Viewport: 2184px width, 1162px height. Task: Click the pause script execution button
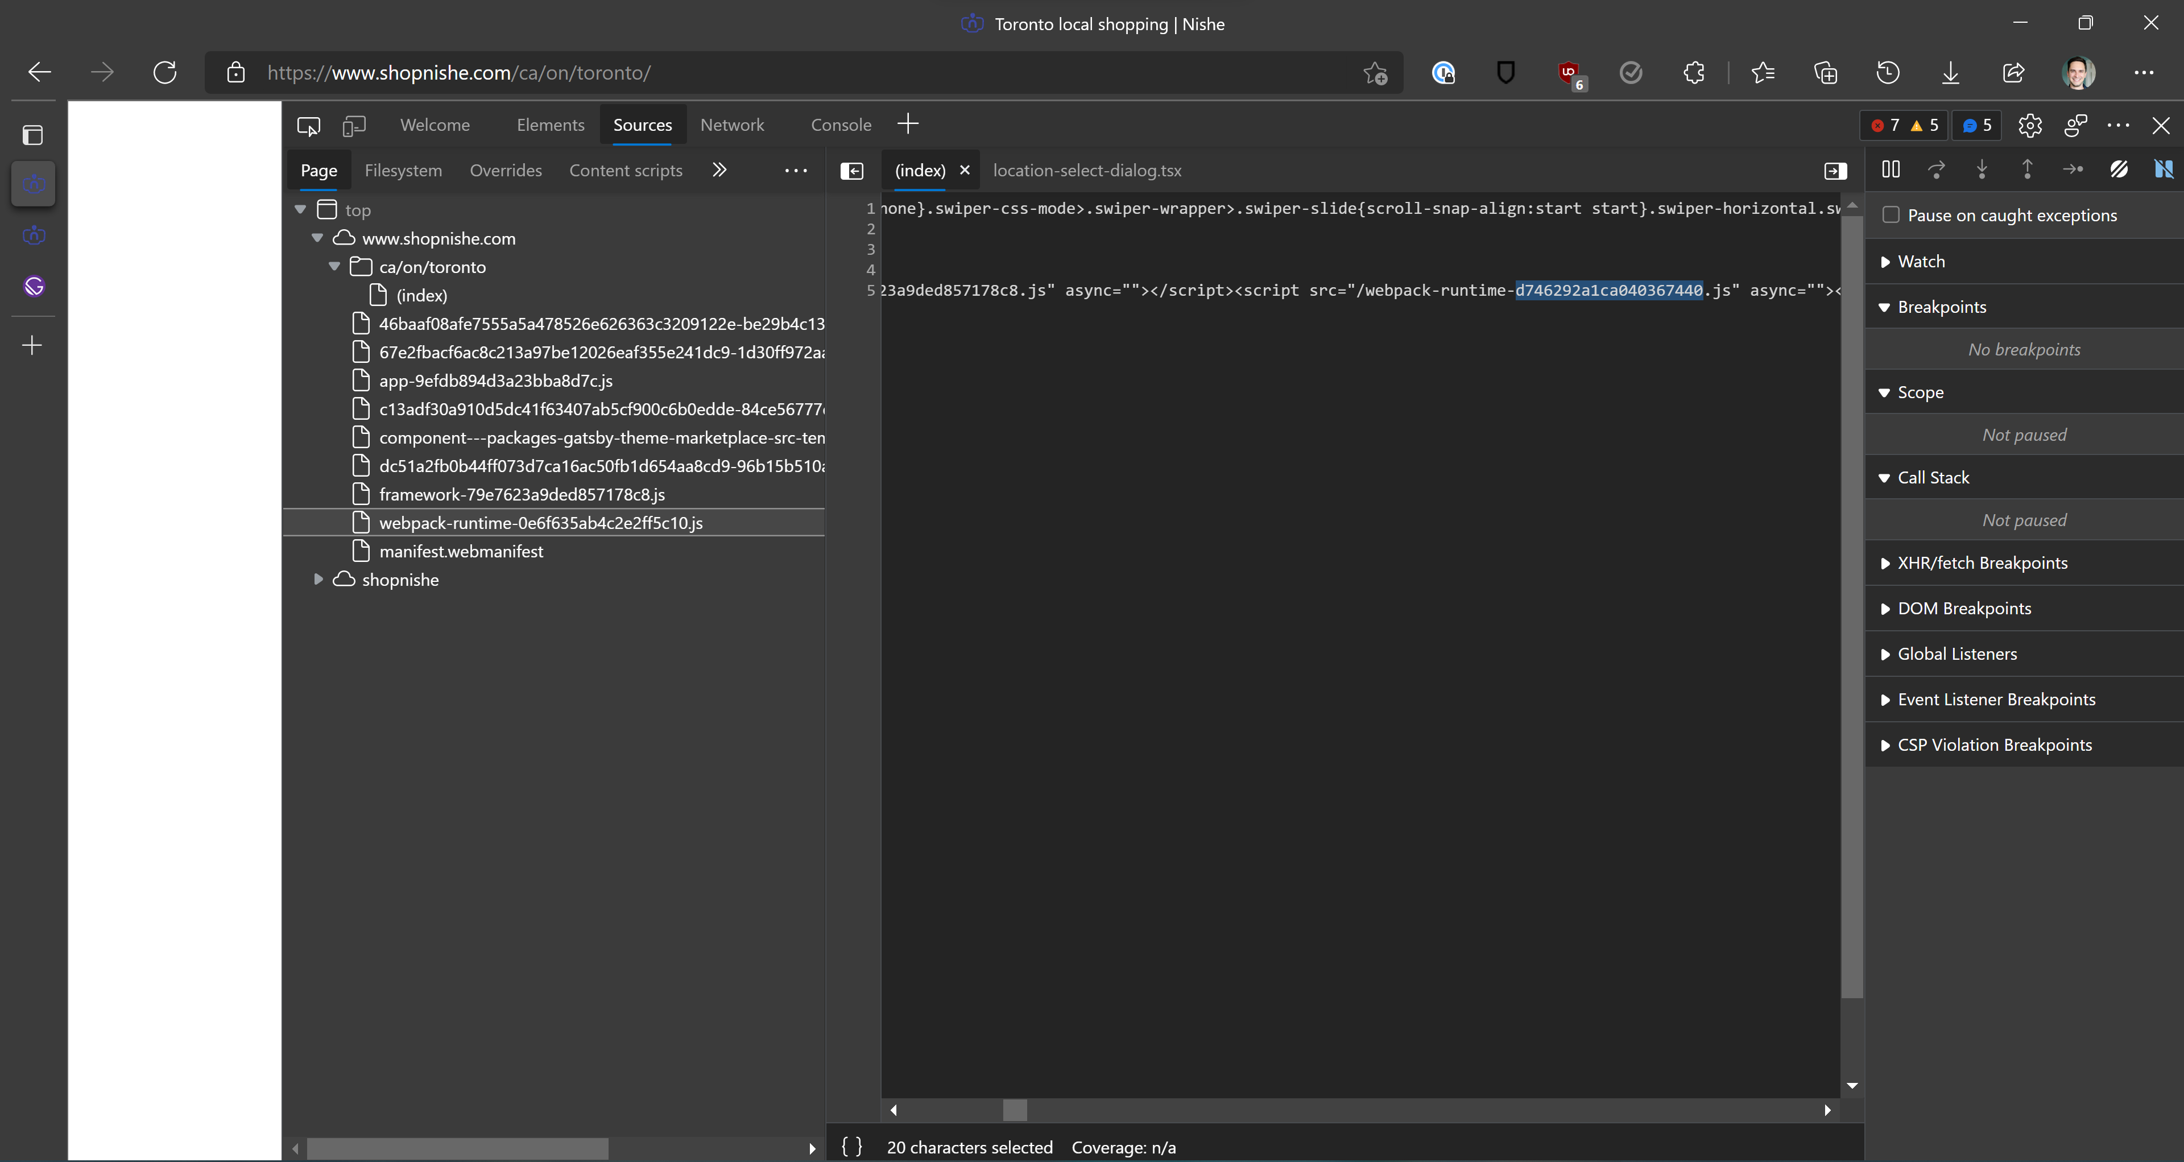1891,169
